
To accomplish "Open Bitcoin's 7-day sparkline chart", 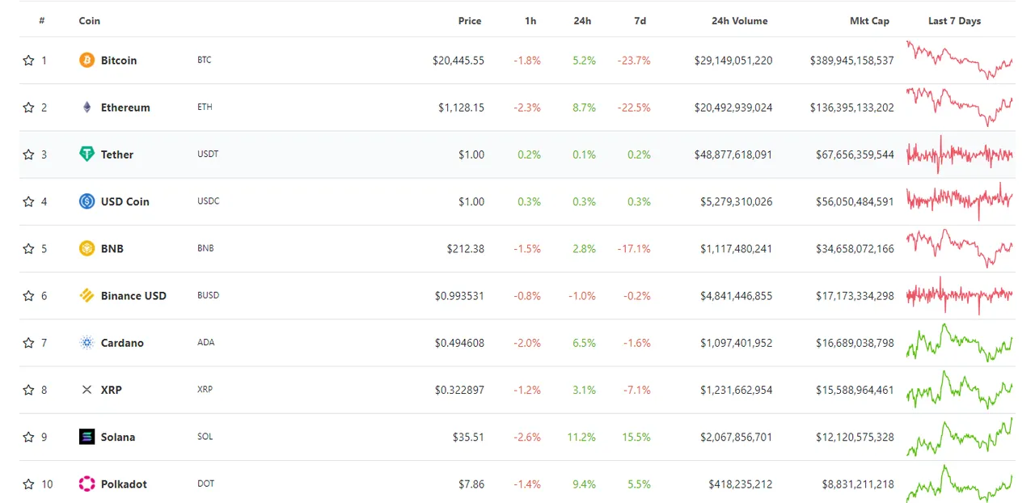I will coord(960,60).
